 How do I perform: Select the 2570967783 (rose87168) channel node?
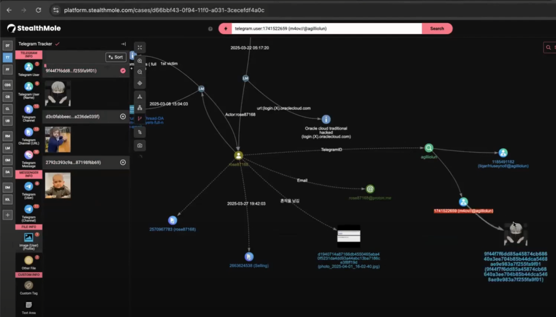(x=172, y=220)
